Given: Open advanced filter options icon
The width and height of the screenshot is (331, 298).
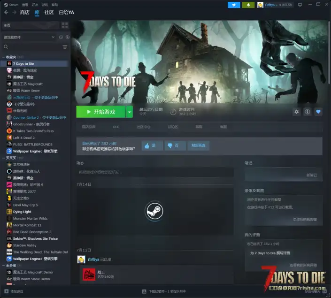Looking at the screenshot, I should (x=65, y=47).
